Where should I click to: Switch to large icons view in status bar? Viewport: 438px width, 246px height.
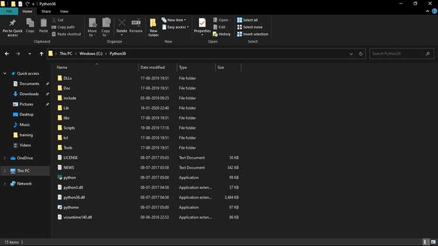coord(433,242)
